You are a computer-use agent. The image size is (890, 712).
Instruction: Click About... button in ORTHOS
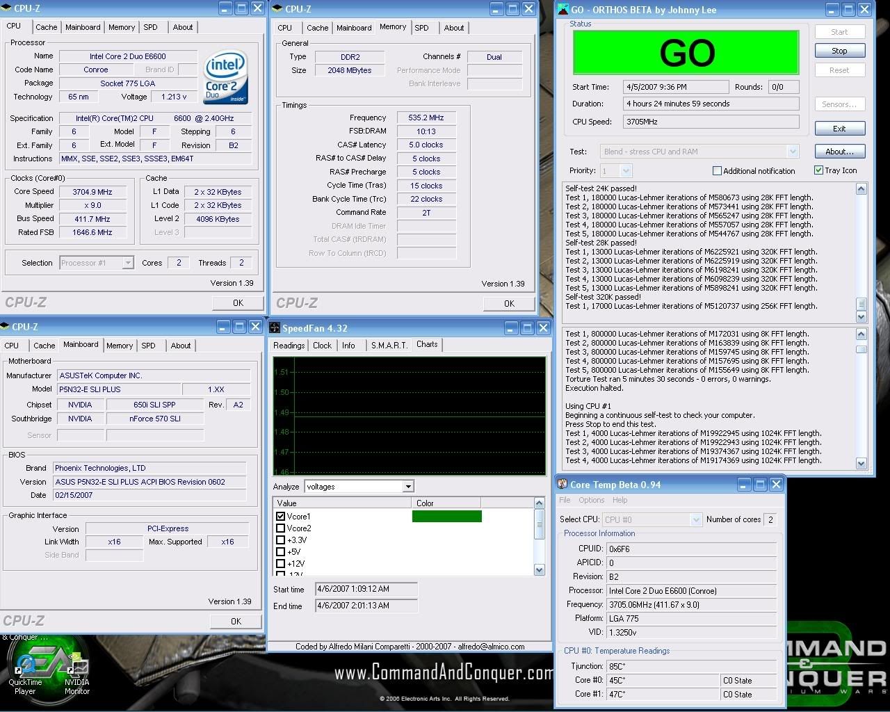click(839, 152)
